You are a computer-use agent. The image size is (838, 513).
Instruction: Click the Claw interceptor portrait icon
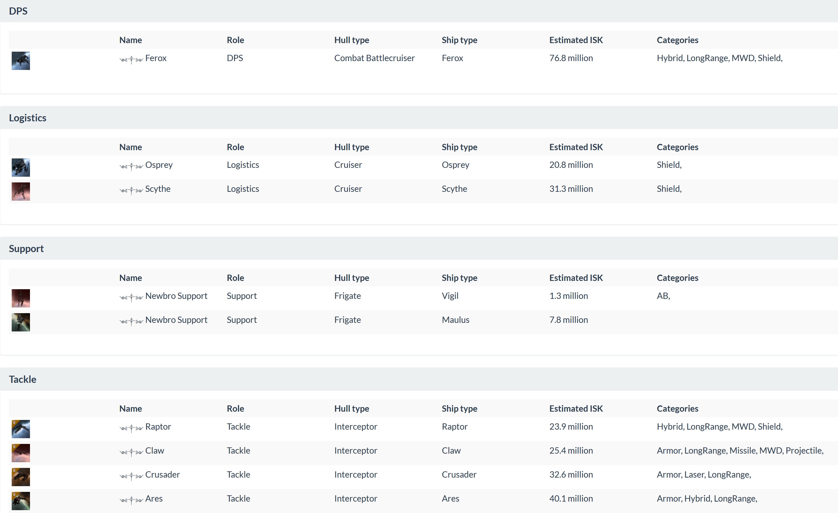pyautogui.click(x=21, y=453)
